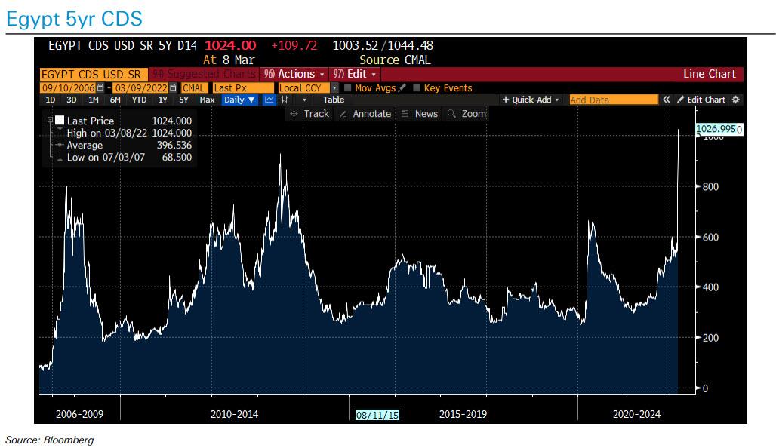Select the YTD time range

coord(139,100)
